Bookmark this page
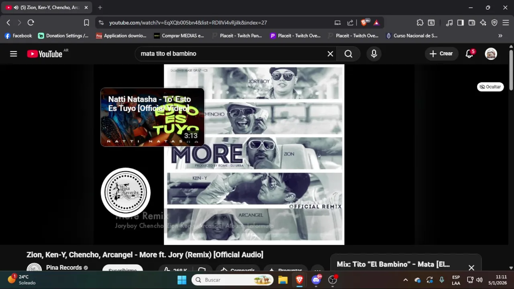Screen dimensions: 514x289 click(86, 23)
